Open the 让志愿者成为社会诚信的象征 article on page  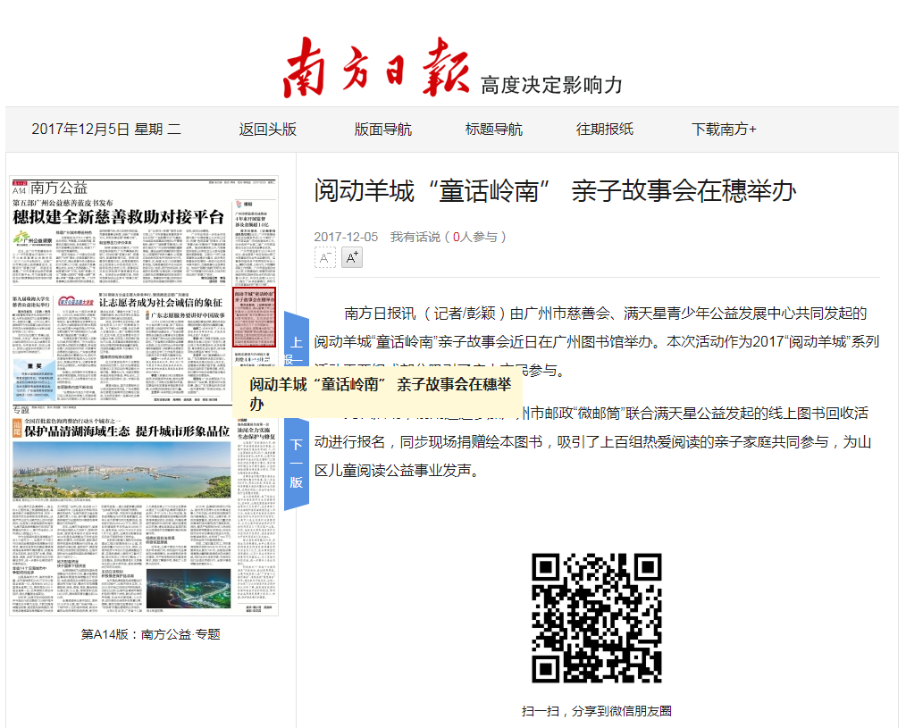[161, 302]
